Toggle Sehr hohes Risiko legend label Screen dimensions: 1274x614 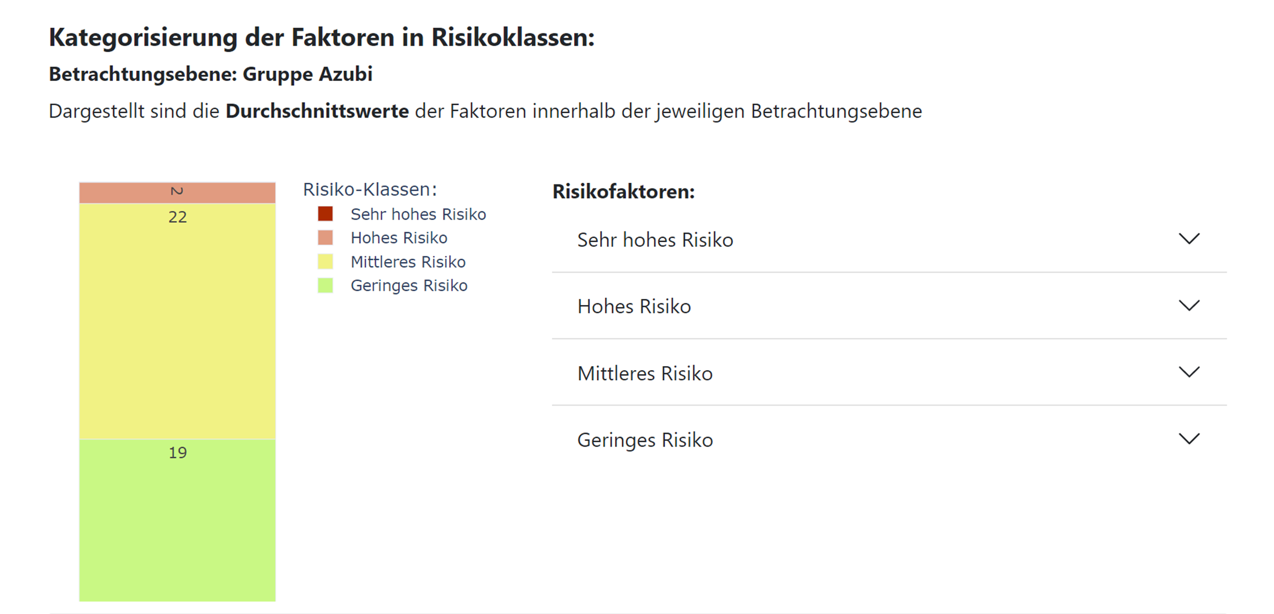pos(418,214)
